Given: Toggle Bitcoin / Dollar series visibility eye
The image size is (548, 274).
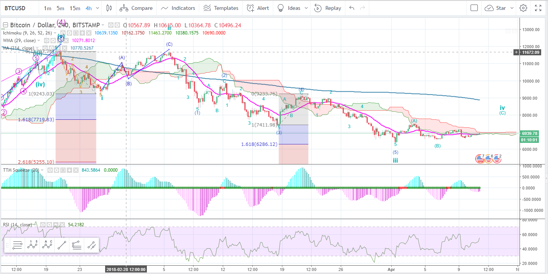Looking at the screenshot, I should point(111,25).
